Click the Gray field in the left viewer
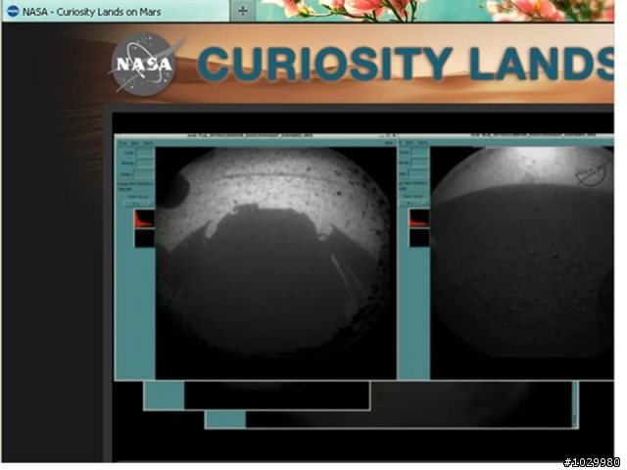 tap(144, 174)
